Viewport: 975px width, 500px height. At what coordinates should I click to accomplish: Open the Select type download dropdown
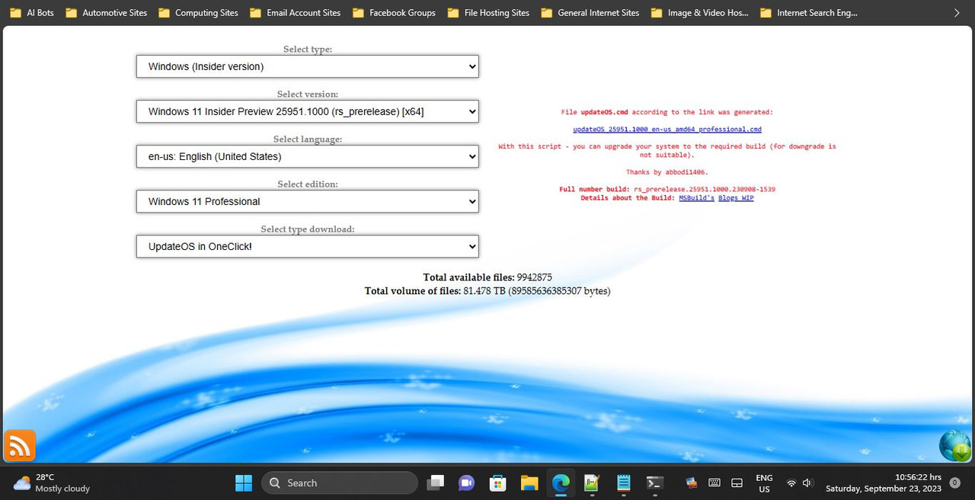point(308,246)
